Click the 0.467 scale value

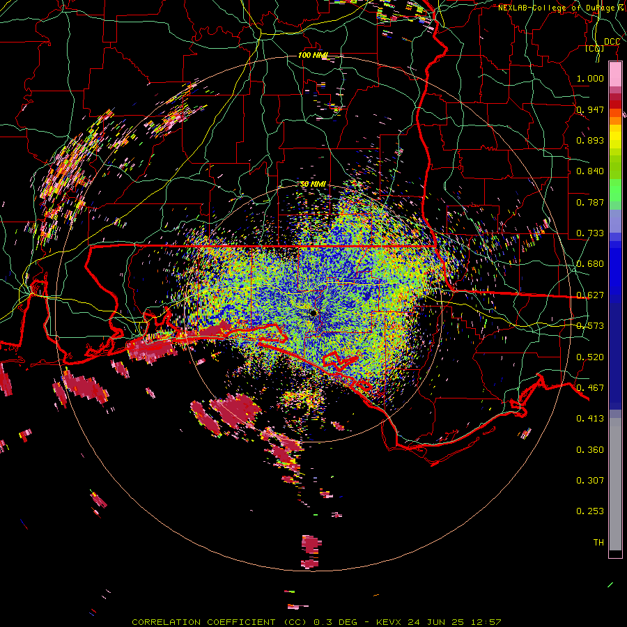590,387
